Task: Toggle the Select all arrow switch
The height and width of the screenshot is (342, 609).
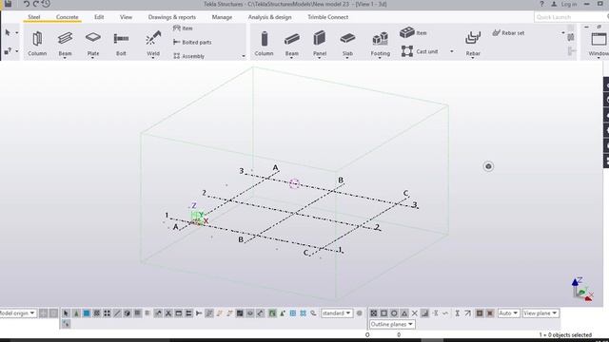Action: pyautogui.click(x=66, y=313)
